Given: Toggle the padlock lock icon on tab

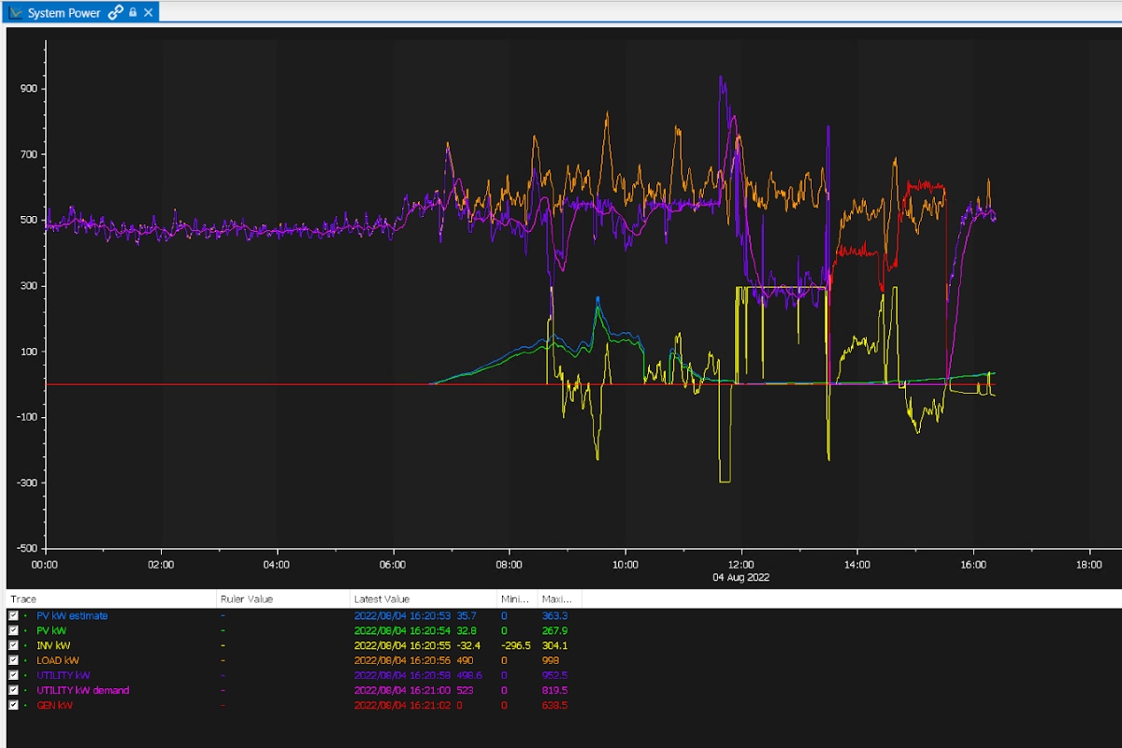Looking at the screenshot, I should click(133, 13).
